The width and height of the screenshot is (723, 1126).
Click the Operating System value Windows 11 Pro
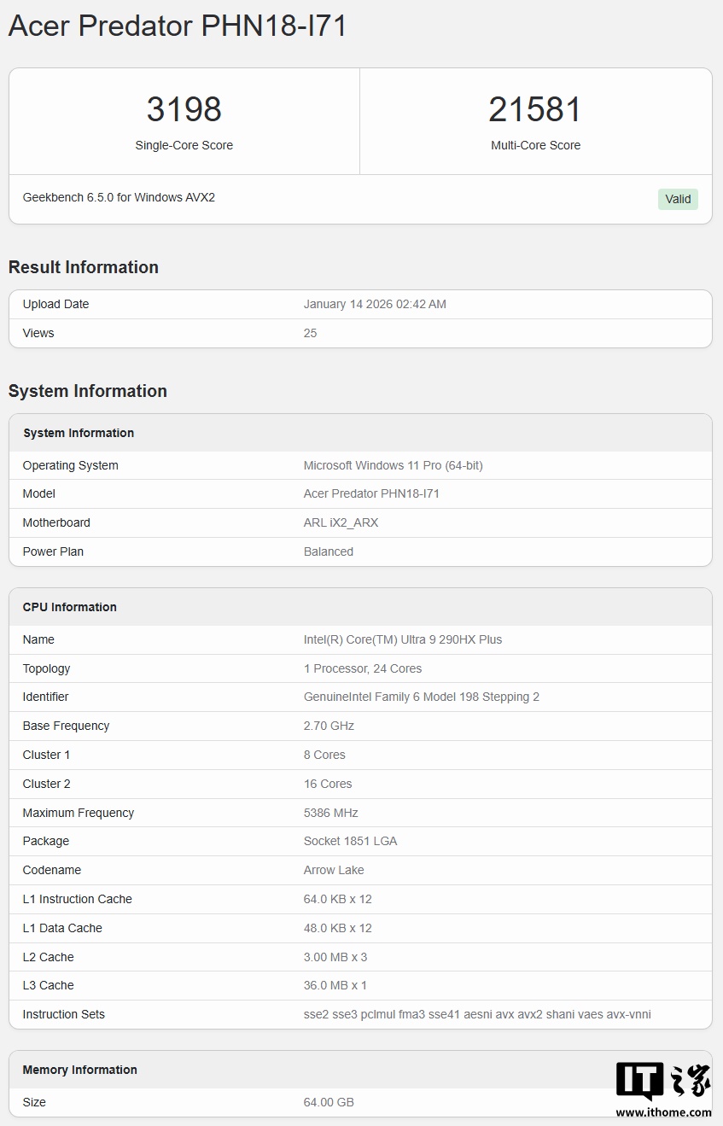click(x=393, y=465)
